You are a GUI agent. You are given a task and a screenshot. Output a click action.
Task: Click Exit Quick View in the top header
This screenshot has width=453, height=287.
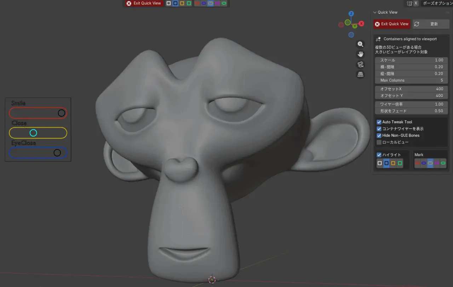(x=144, y=3)
